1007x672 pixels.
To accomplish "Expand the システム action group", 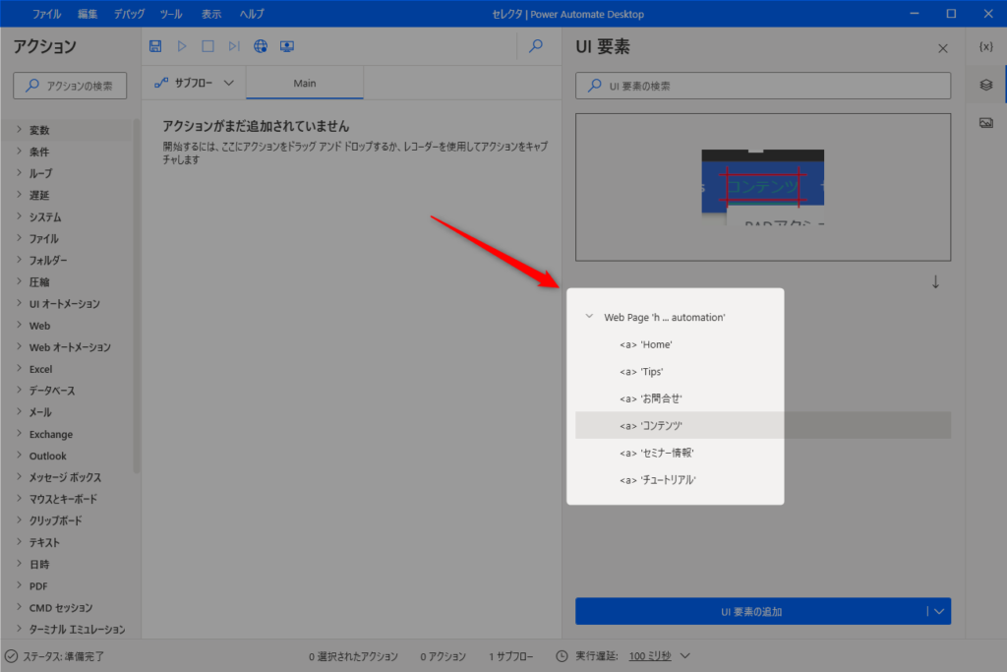I will click(20, 216).
